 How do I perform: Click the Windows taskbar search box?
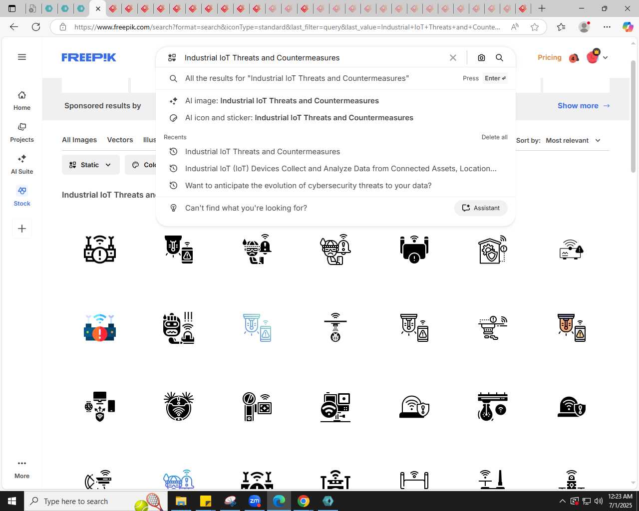tap(95, 501)
